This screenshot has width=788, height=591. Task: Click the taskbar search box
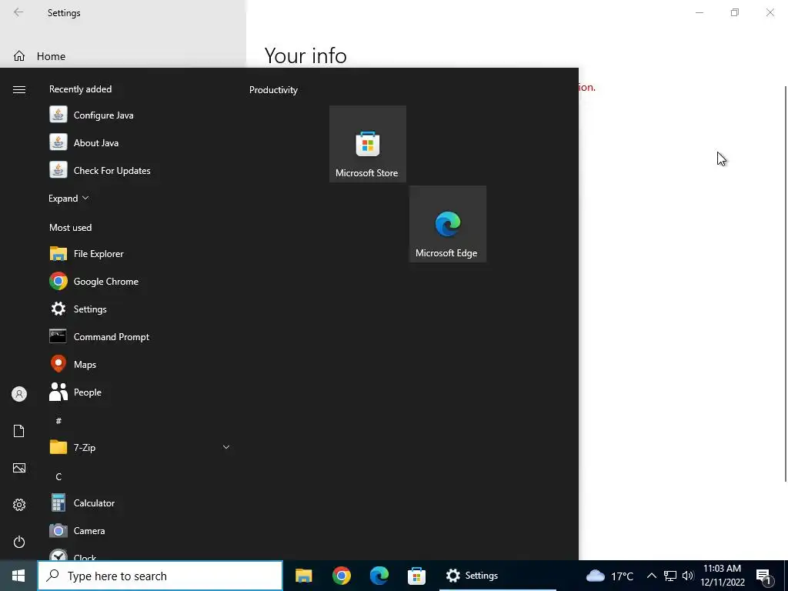tap(160, 576)
